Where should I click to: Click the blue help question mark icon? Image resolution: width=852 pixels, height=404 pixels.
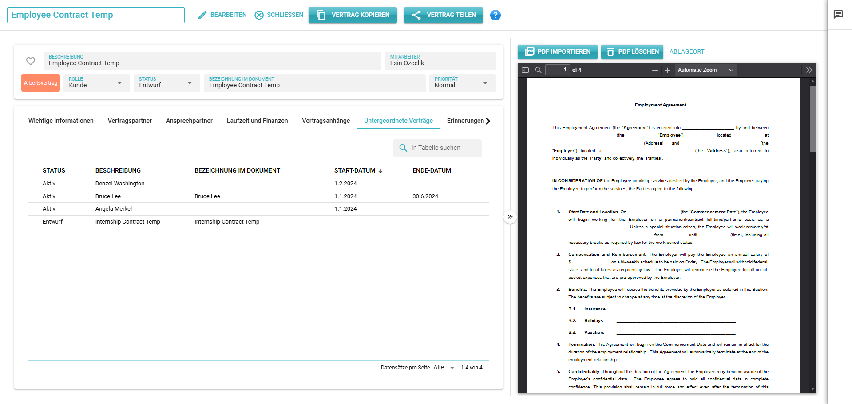point(495,15)
